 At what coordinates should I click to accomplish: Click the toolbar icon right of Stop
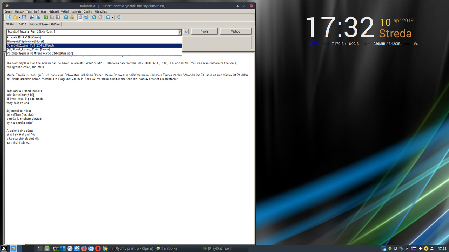(66, 17)
